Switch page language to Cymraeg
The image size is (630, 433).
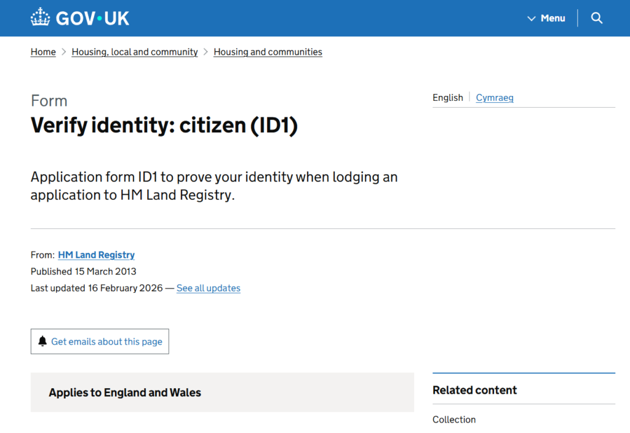495,98
